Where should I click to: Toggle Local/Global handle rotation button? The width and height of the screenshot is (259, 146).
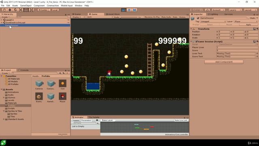(54, 10)
